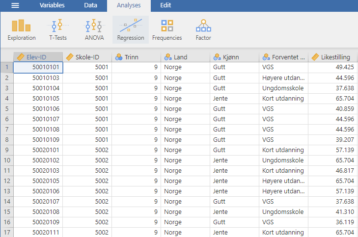
Task: Click Likestilling value 41.310
Action: 332,212
